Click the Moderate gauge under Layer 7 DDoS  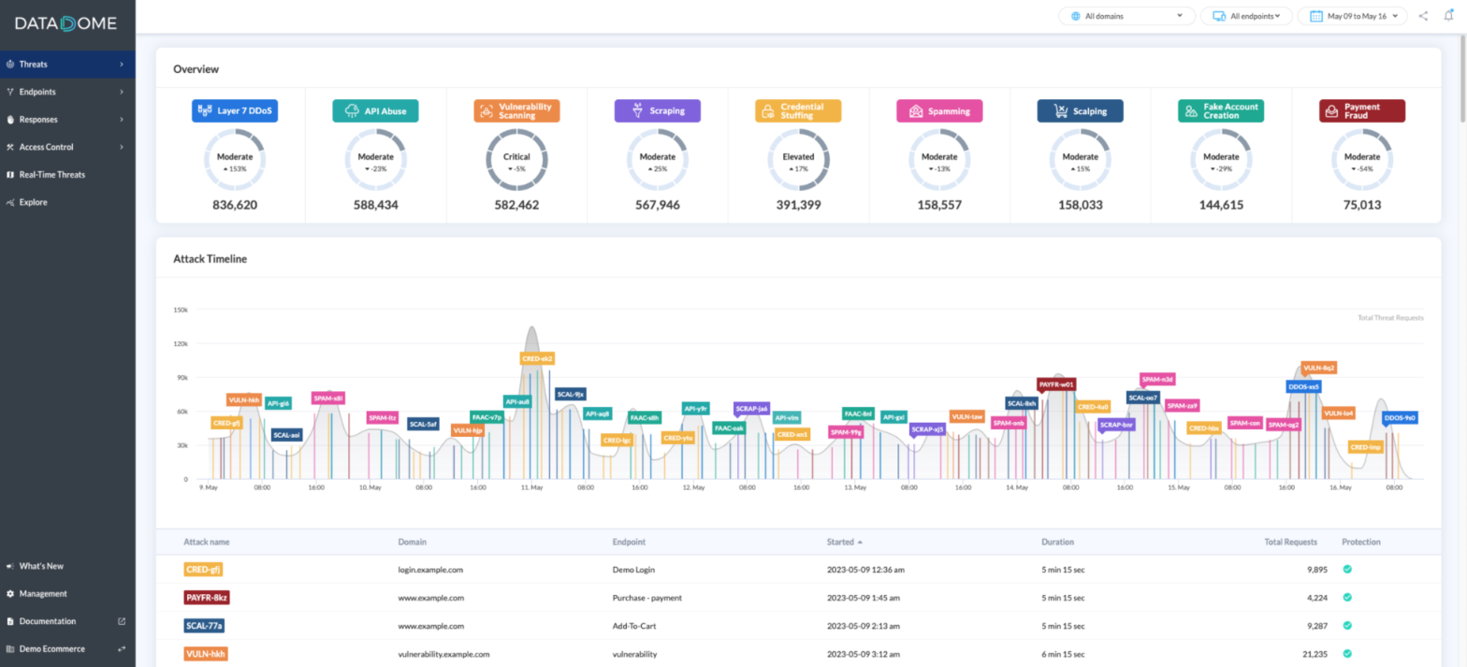click(x=235, y=161)
